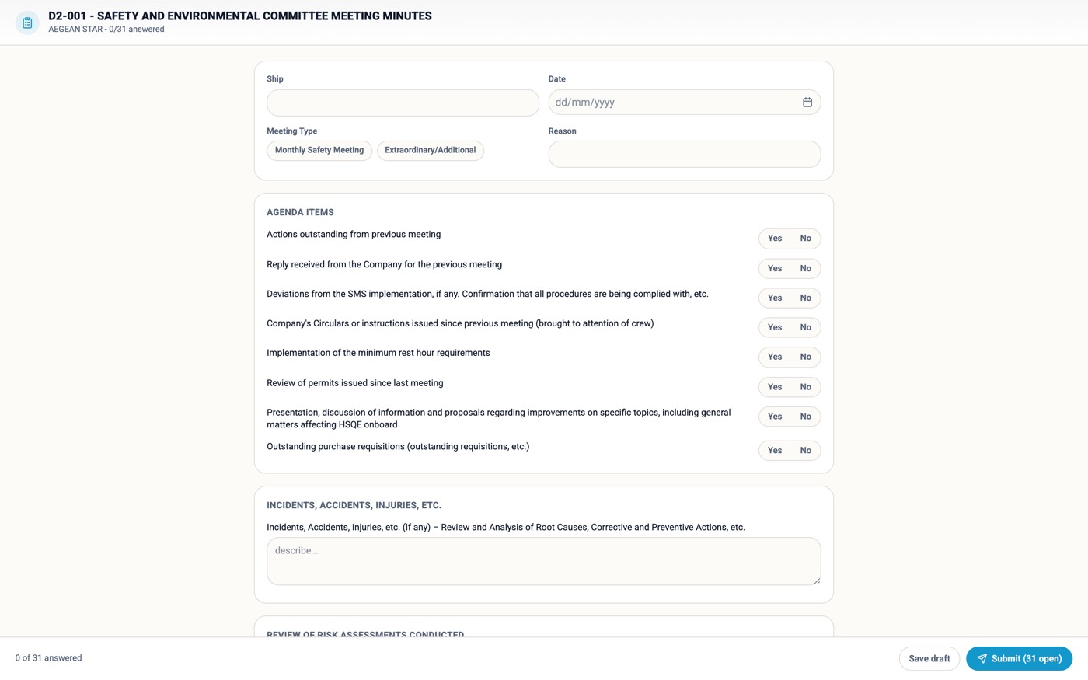Click the AGENDA ITEMS section heading
Screen dimensions: 1088x680
pyautogui.click(x=300, y=212)
